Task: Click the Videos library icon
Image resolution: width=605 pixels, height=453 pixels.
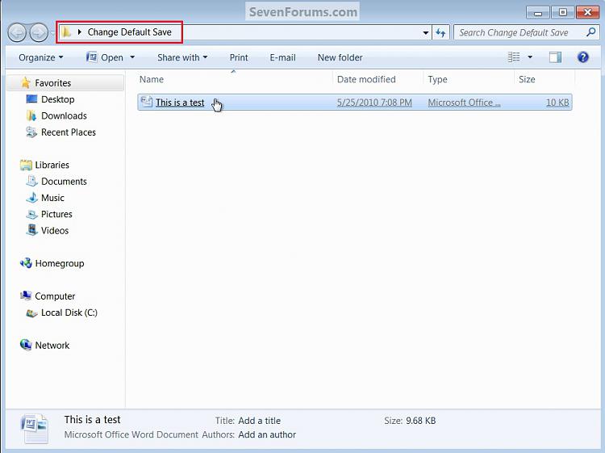Action: click(x=31, y=230)
